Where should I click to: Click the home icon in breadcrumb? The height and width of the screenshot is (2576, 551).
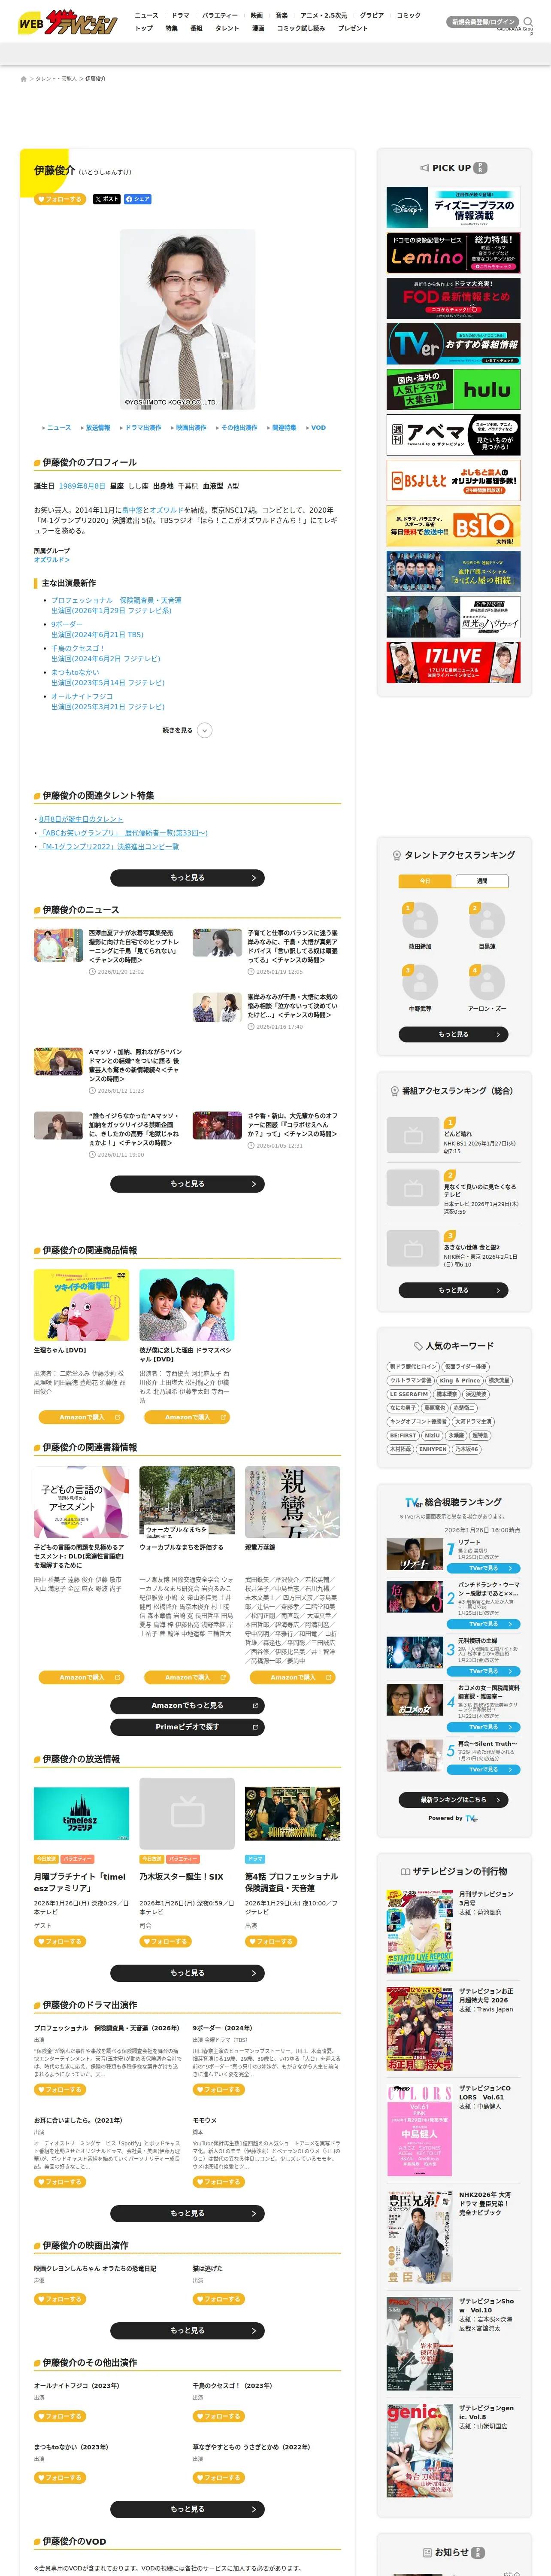point(23,78)
